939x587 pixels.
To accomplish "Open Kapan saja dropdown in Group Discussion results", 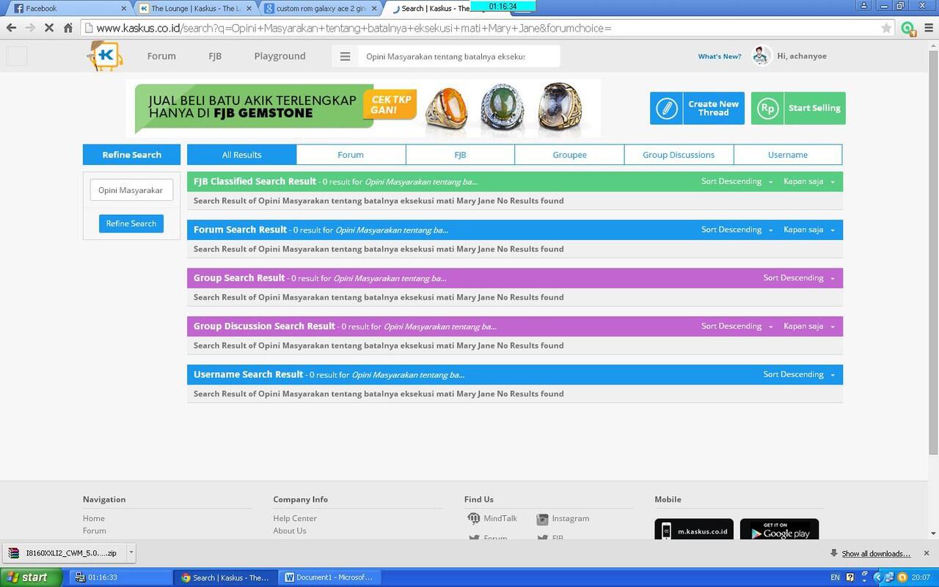I will tap(809, 327).
